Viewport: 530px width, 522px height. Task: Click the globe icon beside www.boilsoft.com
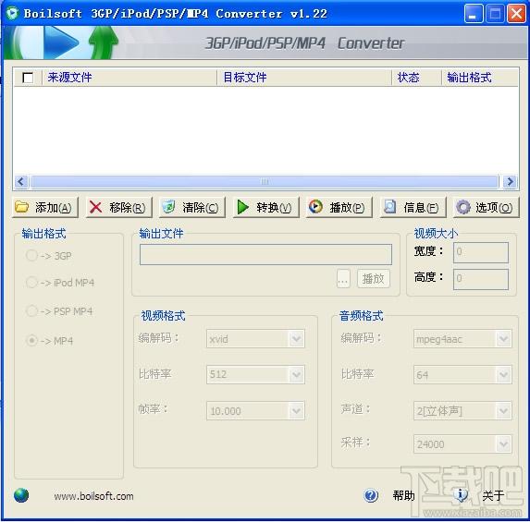[x=21, y=495]
